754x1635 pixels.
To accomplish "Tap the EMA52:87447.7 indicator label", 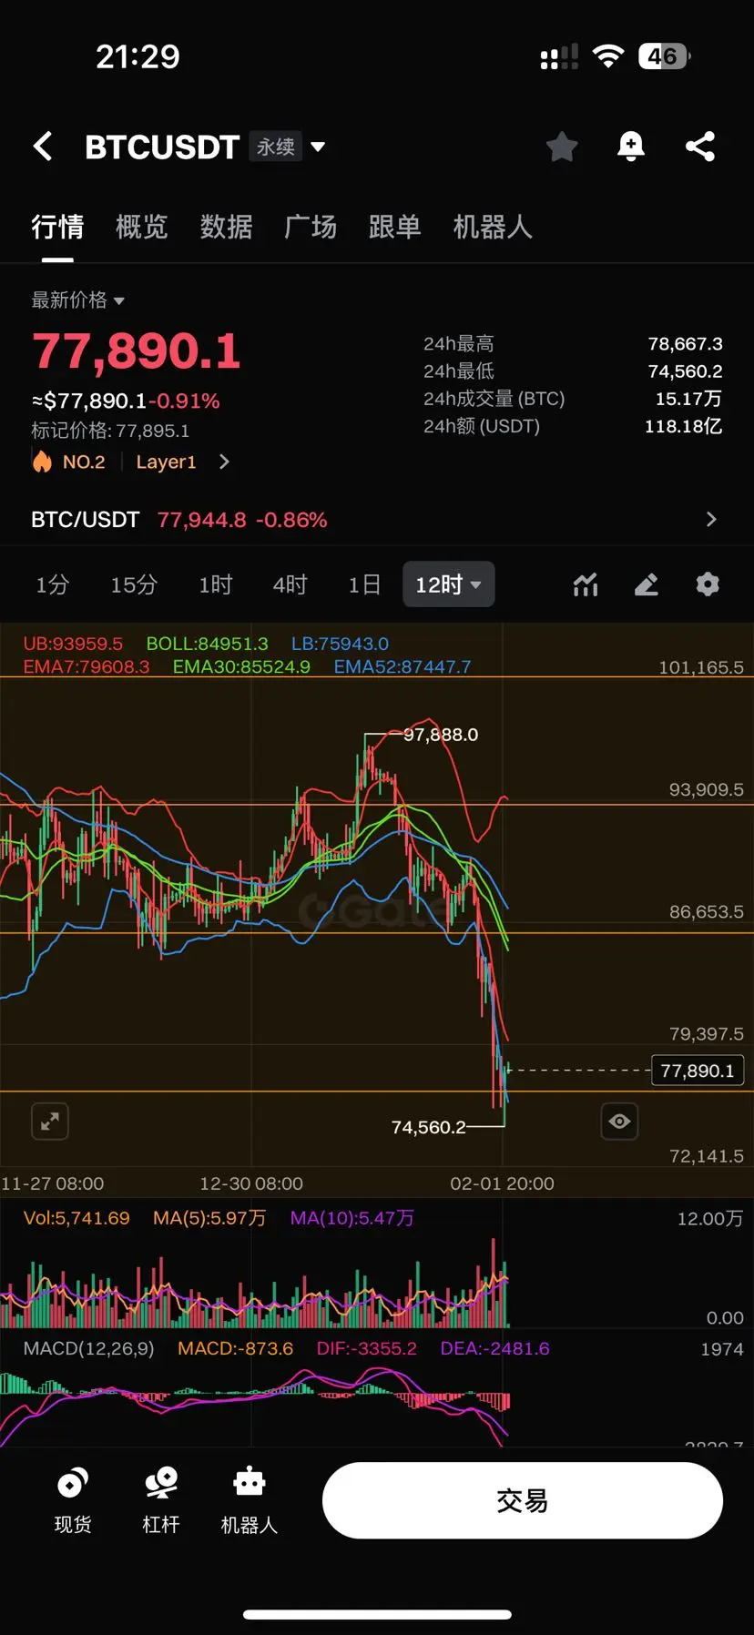I will click(x=402, y=666).
